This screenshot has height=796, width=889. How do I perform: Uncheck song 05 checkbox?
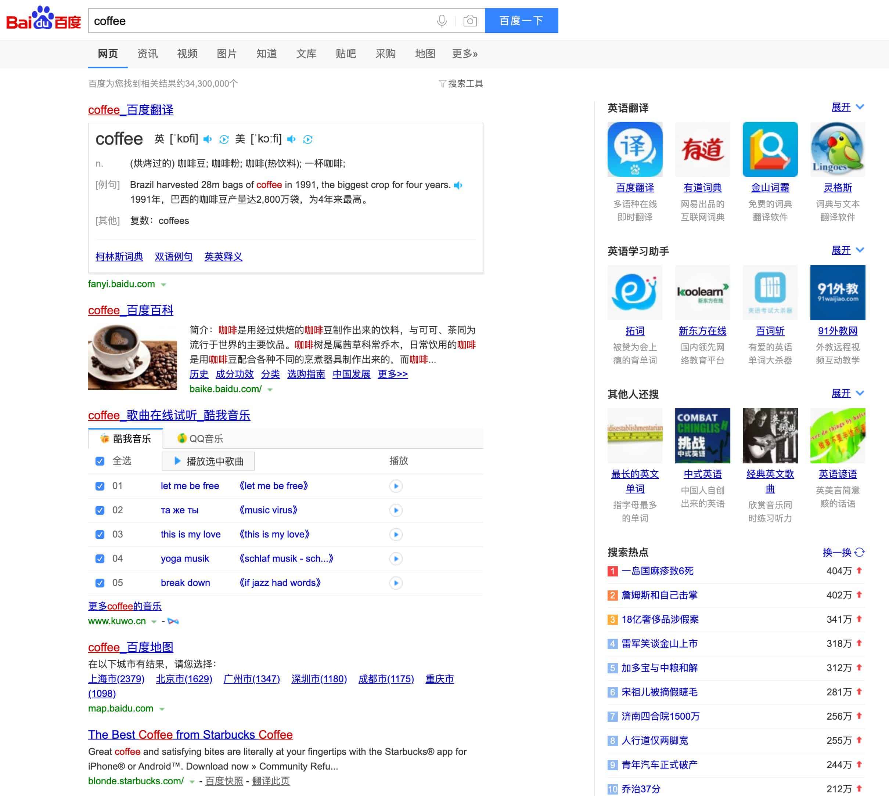(x=100, y=583)
